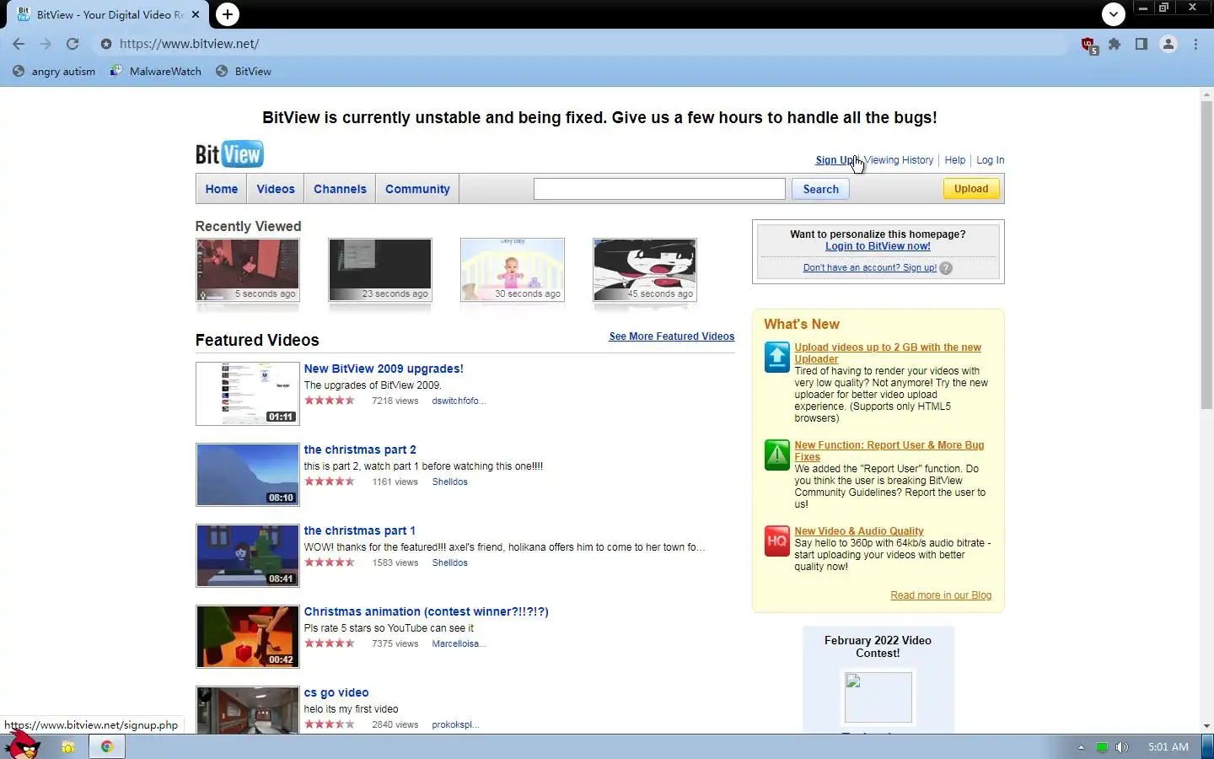Viewport: 1214px width, 759px height.
Task: Open the 08:10 video thumbnail
Action: coord(248,475)
